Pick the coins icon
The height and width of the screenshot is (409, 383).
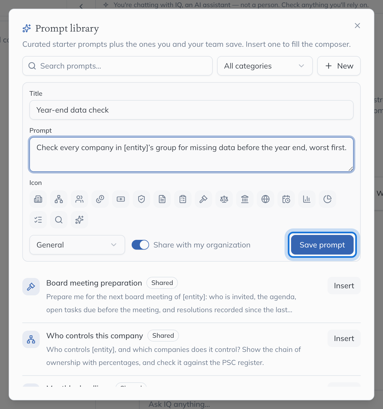click(x=100, y=199)
